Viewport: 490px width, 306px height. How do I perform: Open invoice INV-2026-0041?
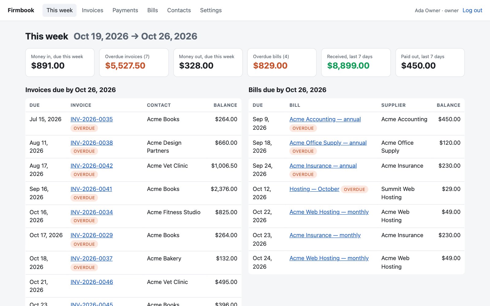click(91, 189)
